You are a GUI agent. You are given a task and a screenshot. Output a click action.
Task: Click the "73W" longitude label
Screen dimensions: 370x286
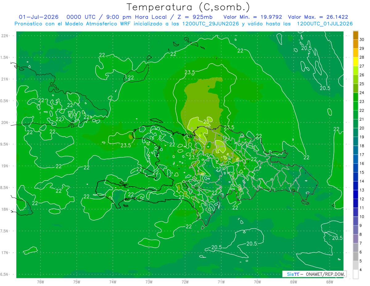click(149, 282)
